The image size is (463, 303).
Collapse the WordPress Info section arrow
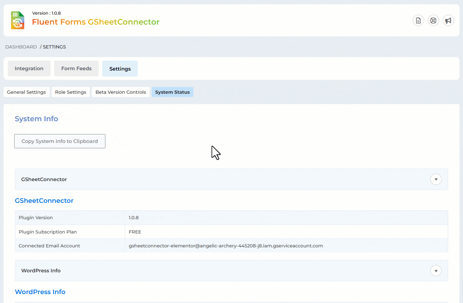click(x=436, y=271)
